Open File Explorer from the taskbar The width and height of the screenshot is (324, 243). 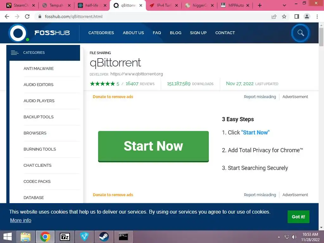(x=25, y=237)
